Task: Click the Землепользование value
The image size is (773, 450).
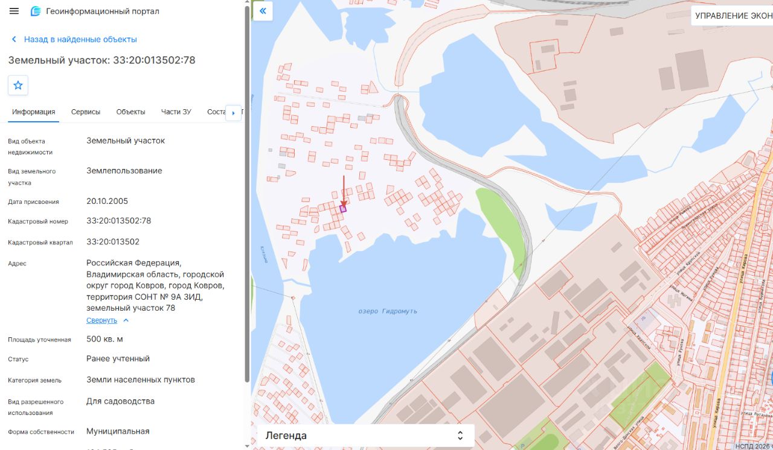Action: tap(124, 171)
